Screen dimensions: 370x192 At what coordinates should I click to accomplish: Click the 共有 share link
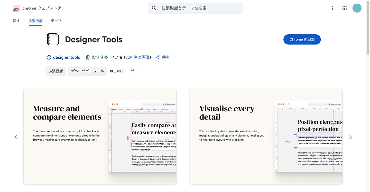click(166, 57)
